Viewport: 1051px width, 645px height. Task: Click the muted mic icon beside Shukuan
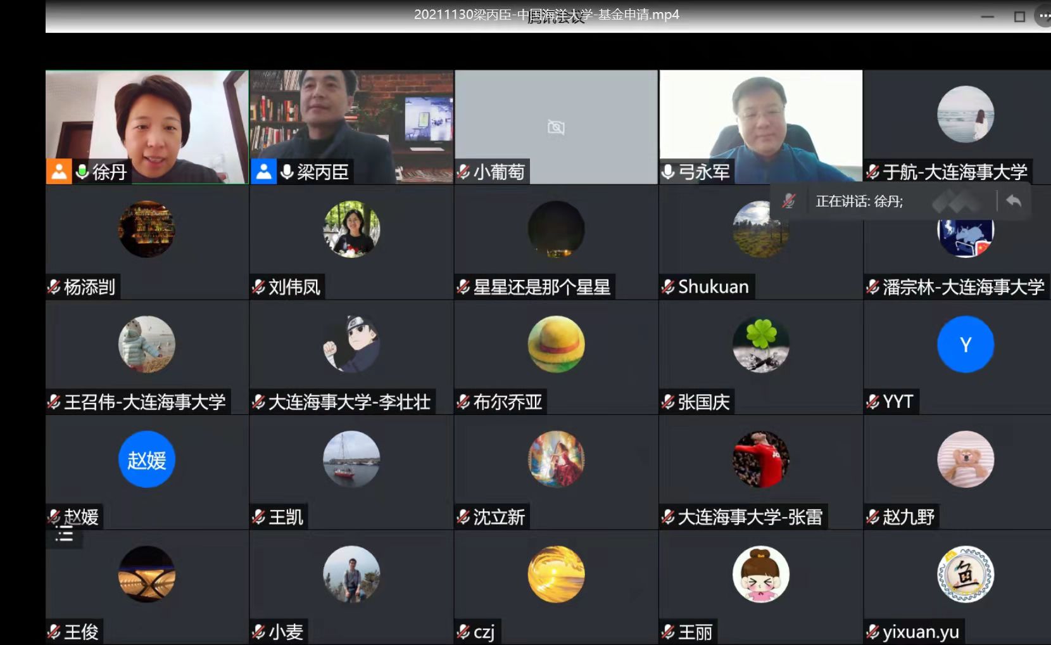668,287
